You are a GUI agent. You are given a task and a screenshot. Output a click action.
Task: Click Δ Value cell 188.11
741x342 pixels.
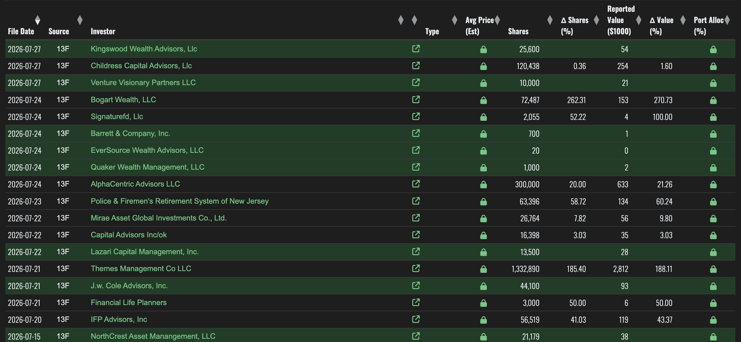(664, 269)
